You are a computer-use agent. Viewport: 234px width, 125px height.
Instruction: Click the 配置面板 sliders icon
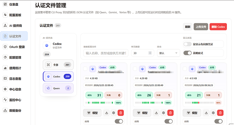pos(5,15)
